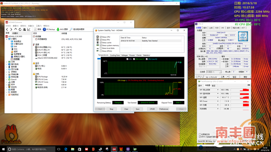Image resolution: width=271 pixels, height=152 pixels.
Task: Click the driver update magnifier icon
Action: 71,30
